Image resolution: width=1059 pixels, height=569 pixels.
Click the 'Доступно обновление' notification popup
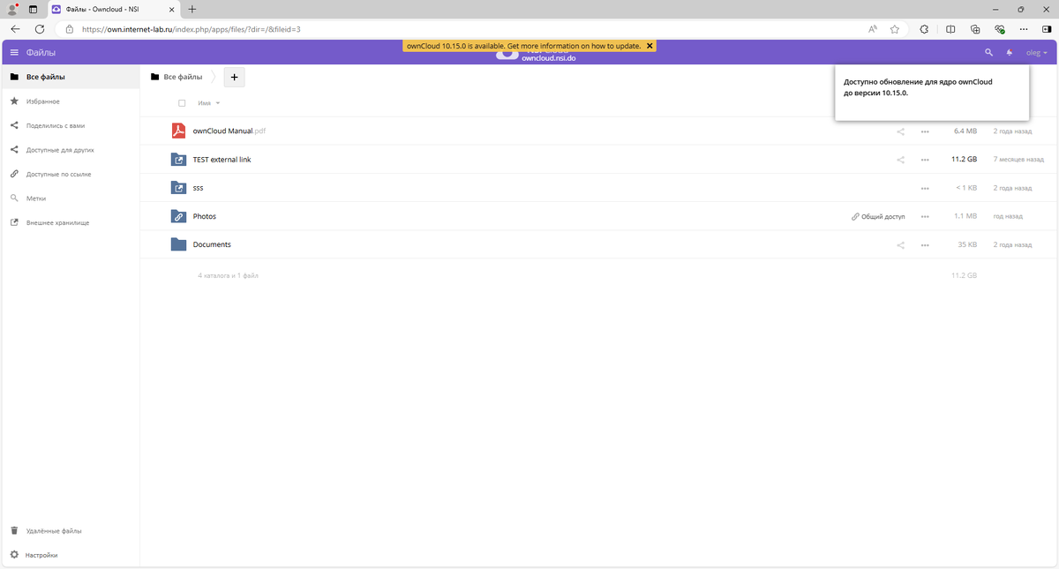932,91
